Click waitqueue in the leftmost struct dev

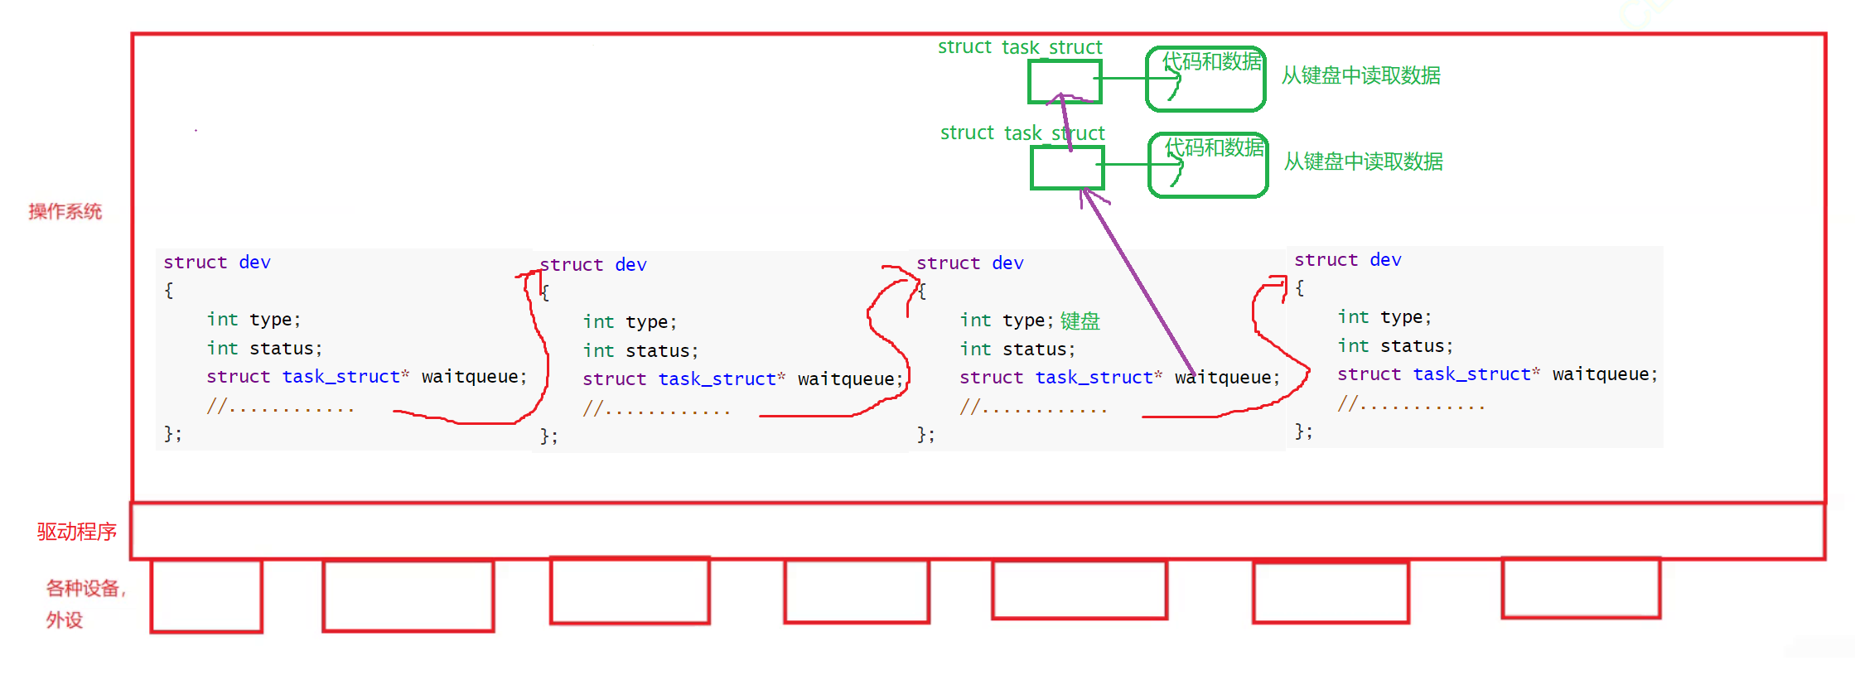[471, 377]
